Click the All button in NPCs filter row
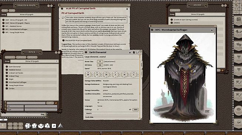This screenshot has height=135, width=242. point(50,103)
